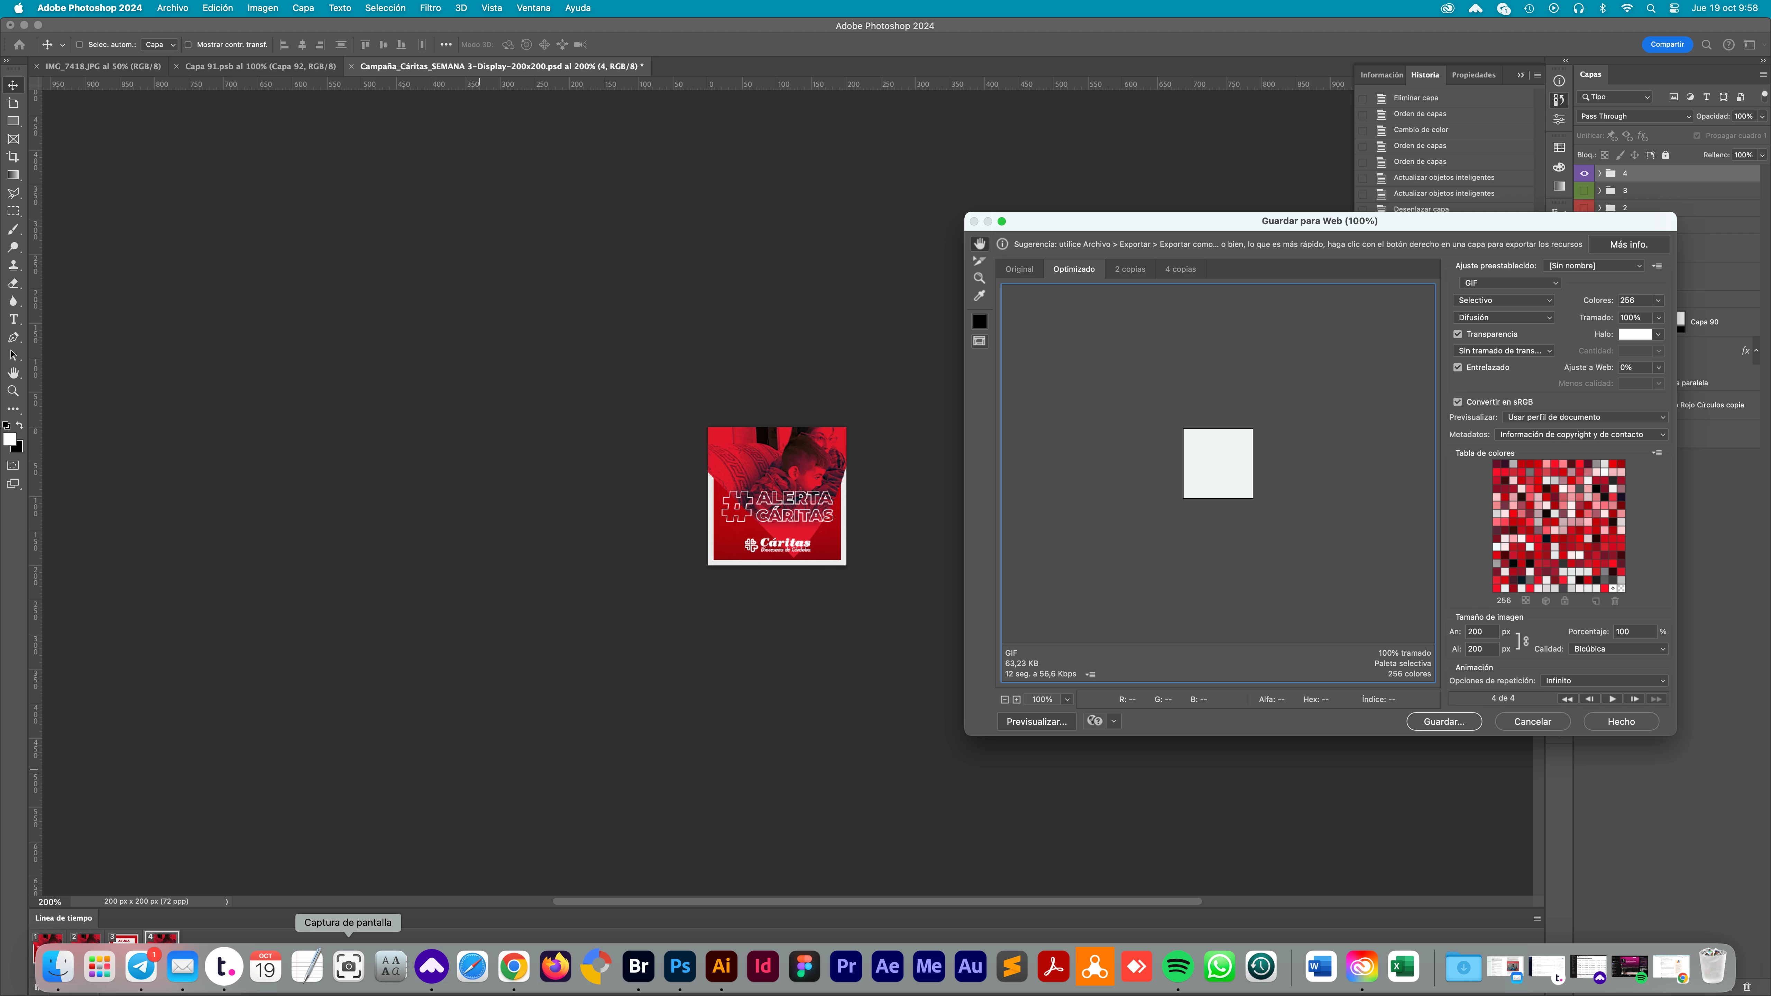1771x996 pixels.
Task: Uncheck the Entrelazado option
Action: [x=1458, y=367]
